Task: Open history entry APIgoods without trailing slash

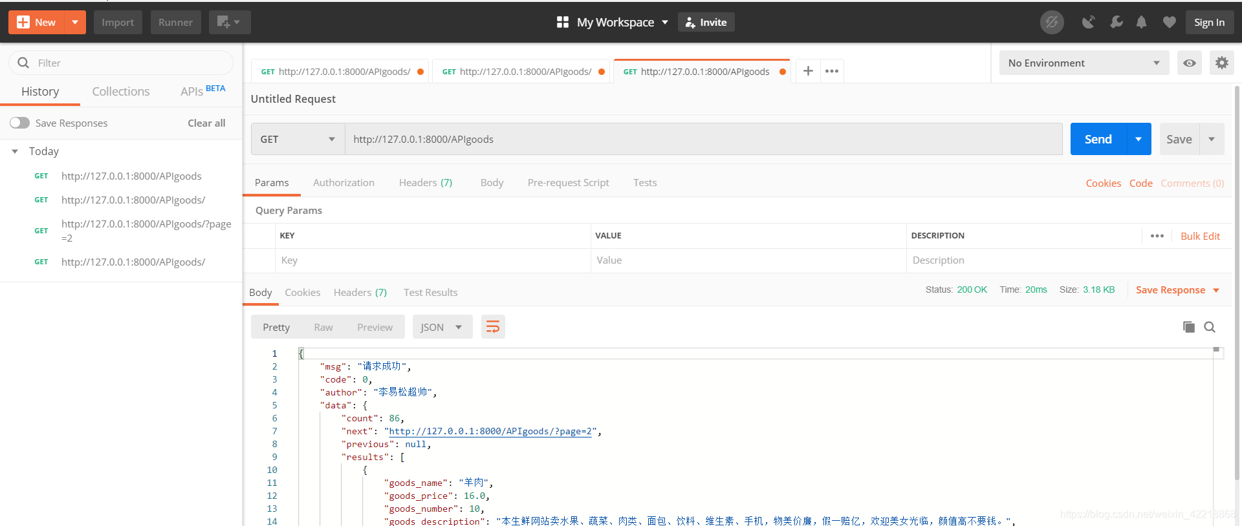Action: coord(131,176)
